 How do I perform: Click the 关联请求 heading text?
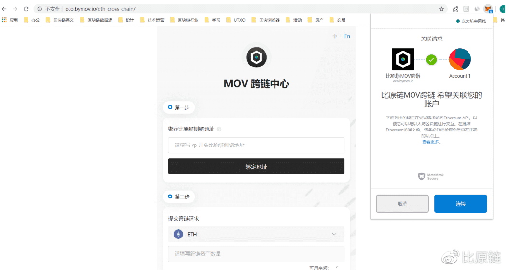click(x=431, y=39)
